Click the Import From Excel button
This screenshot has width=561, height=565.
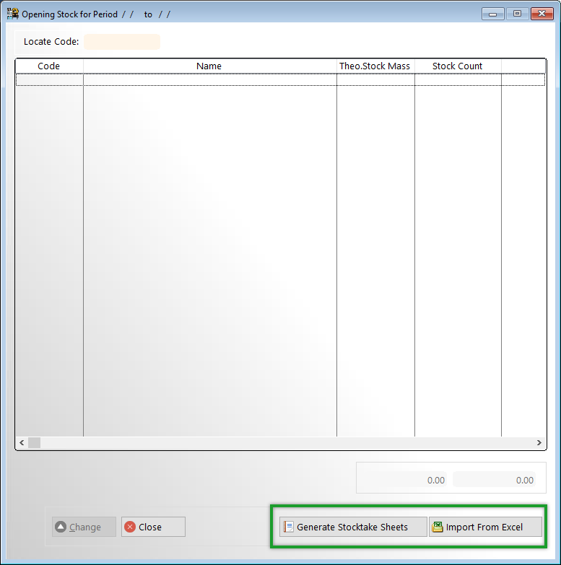485,527
